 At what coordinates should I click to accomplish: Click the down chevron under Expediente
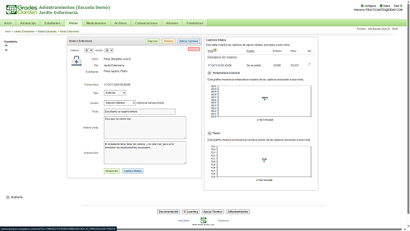(x=6, y=50)
